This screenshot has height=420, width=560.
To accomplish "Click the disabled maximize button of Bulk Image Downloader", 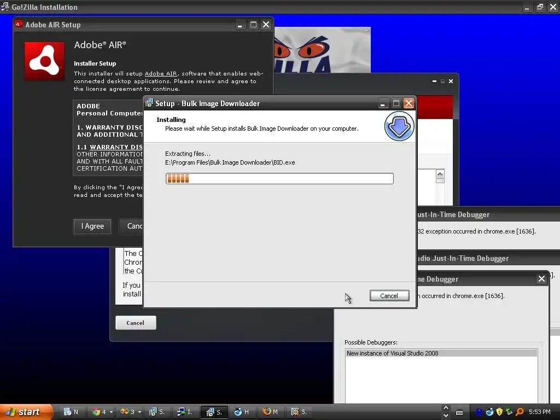I will [396, 103].
